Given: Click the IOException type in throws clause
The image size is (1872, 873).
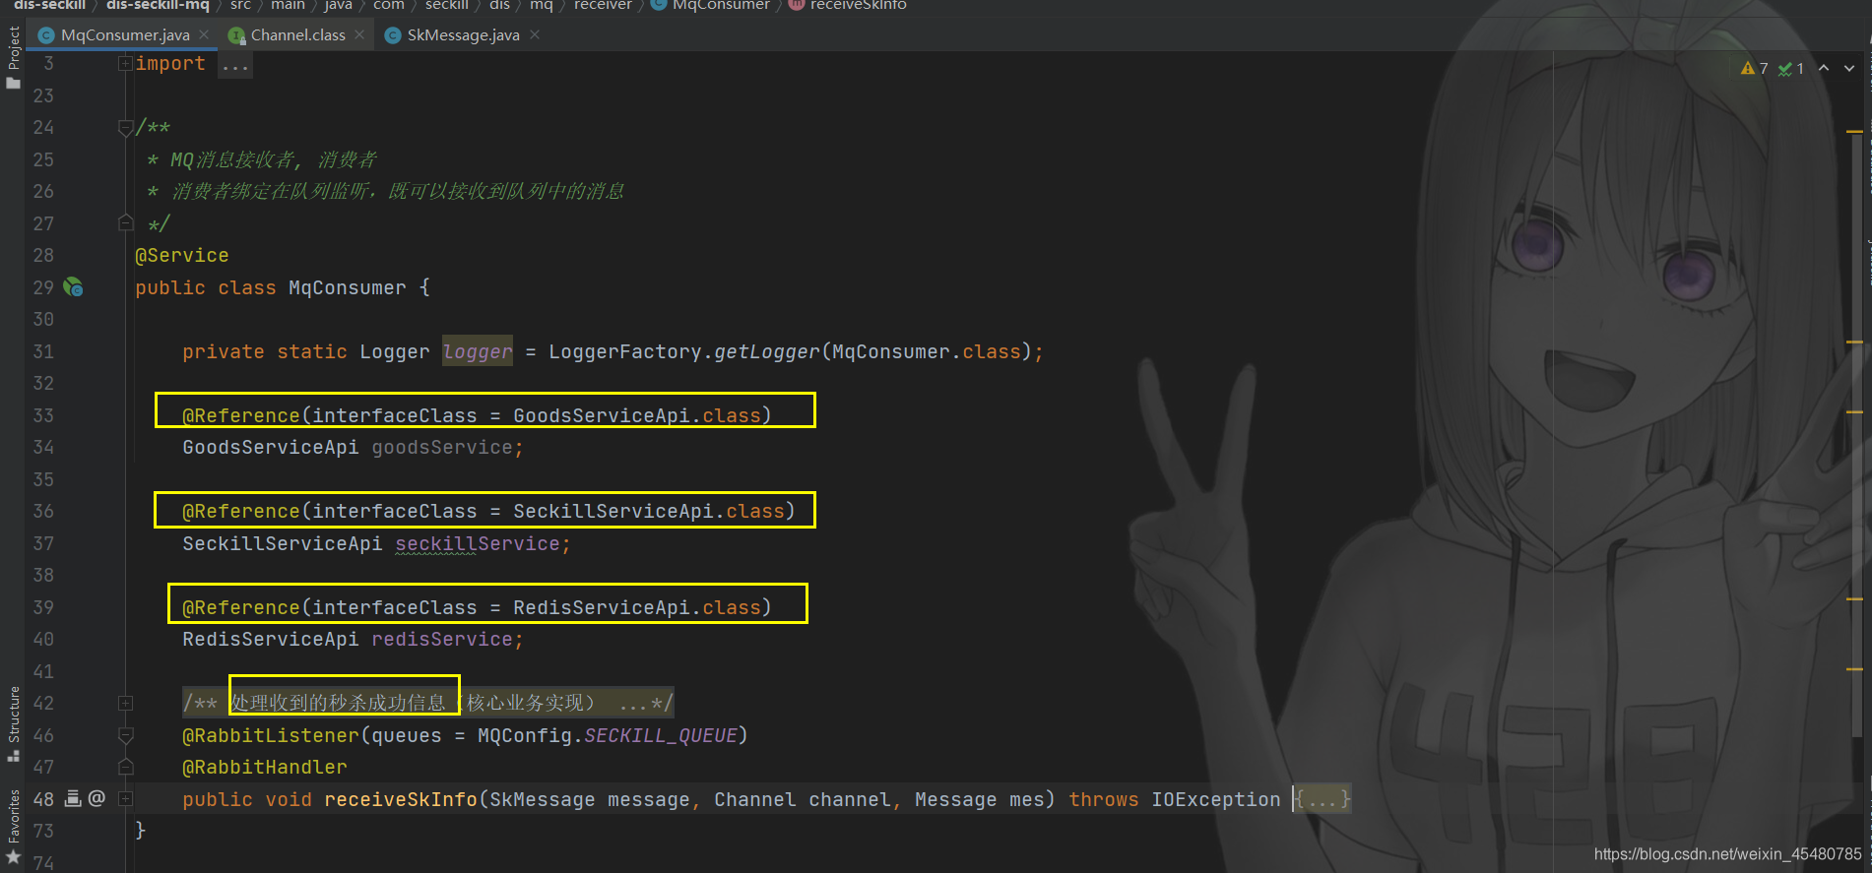Looking at the screenshot, I should [1216, 799].
